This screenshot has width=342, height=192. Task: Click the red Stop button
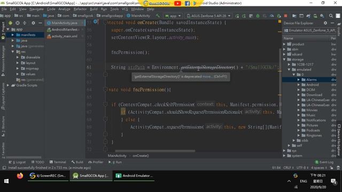[x=285, y=15]
